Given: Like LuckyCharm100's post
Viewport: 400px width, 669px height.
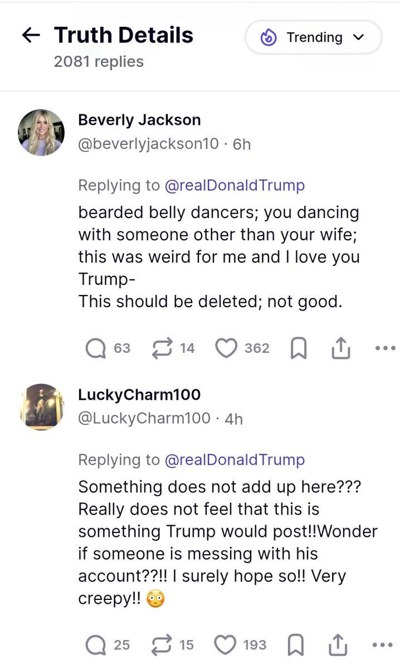Looking at the screenshot, I should (x=226, y=645).
